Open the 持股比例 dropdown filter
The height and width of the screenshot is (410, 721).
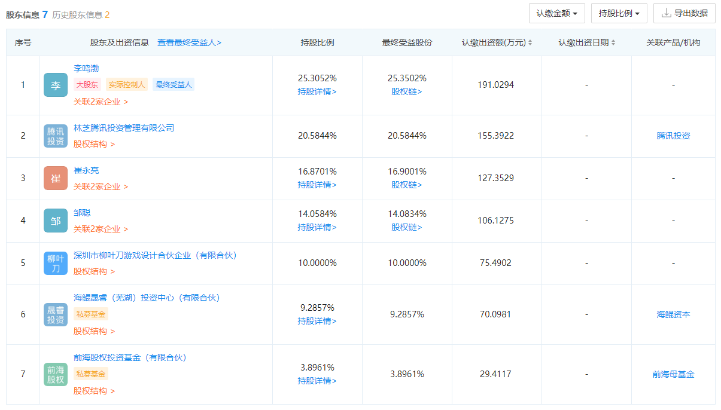619,13
